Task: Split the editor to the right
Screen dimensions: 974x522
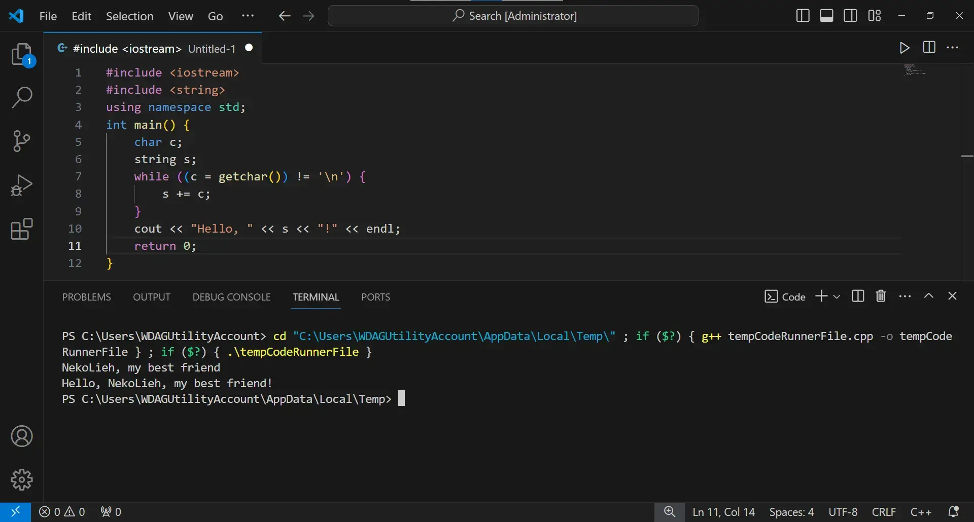Action: click(929, 48)
